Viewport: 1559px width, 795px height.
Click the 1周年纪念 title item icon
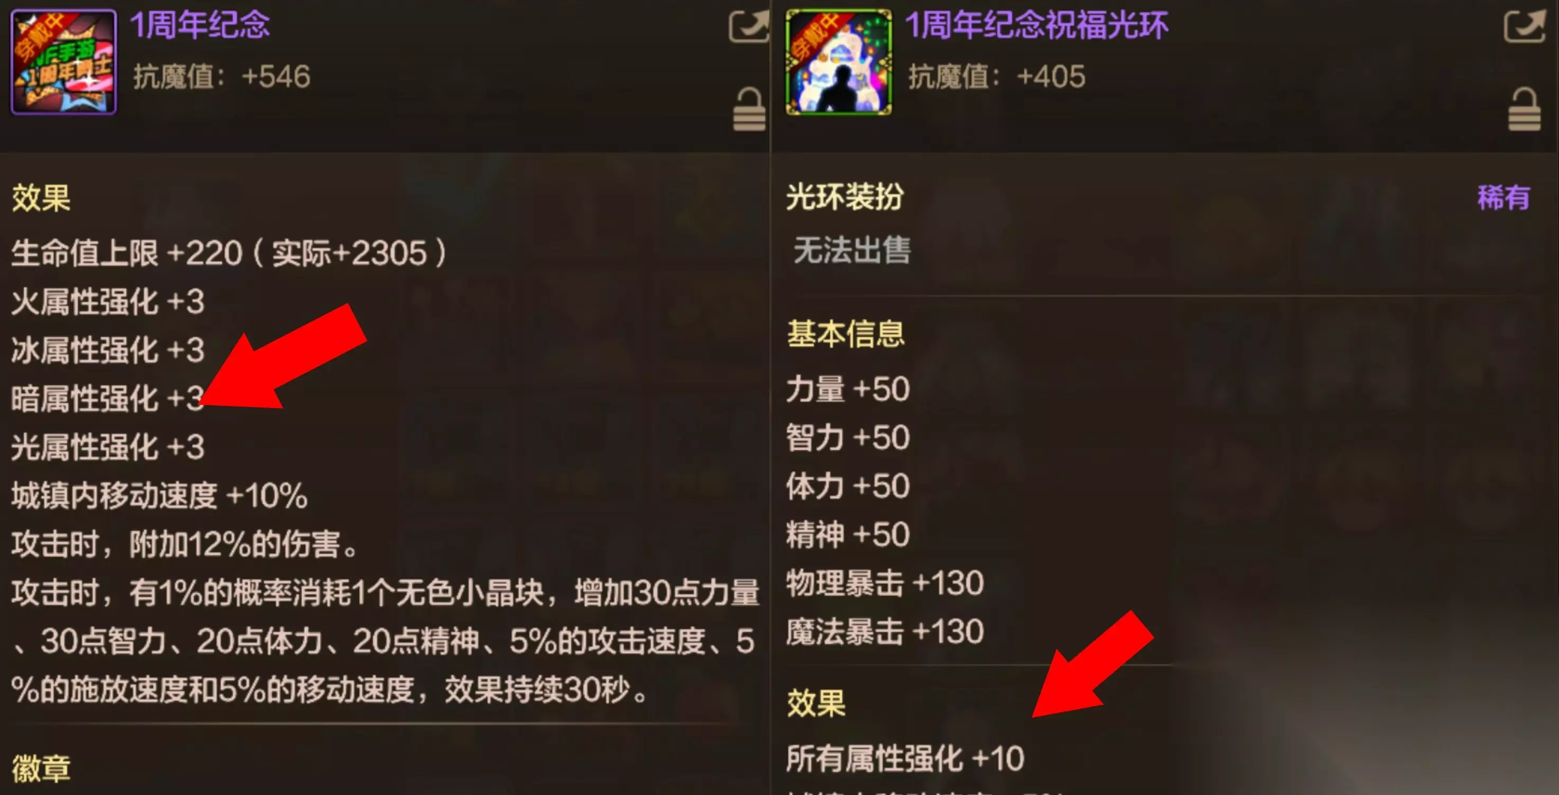[63, 61]
